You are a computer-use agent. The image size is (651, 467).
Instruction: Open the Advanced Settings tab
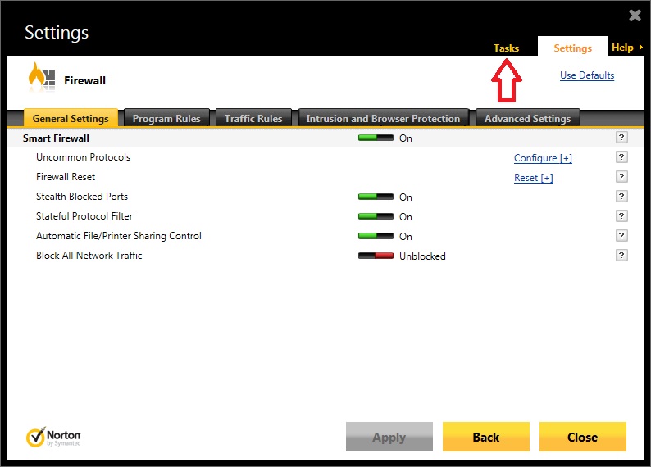[x=528, y=118]
